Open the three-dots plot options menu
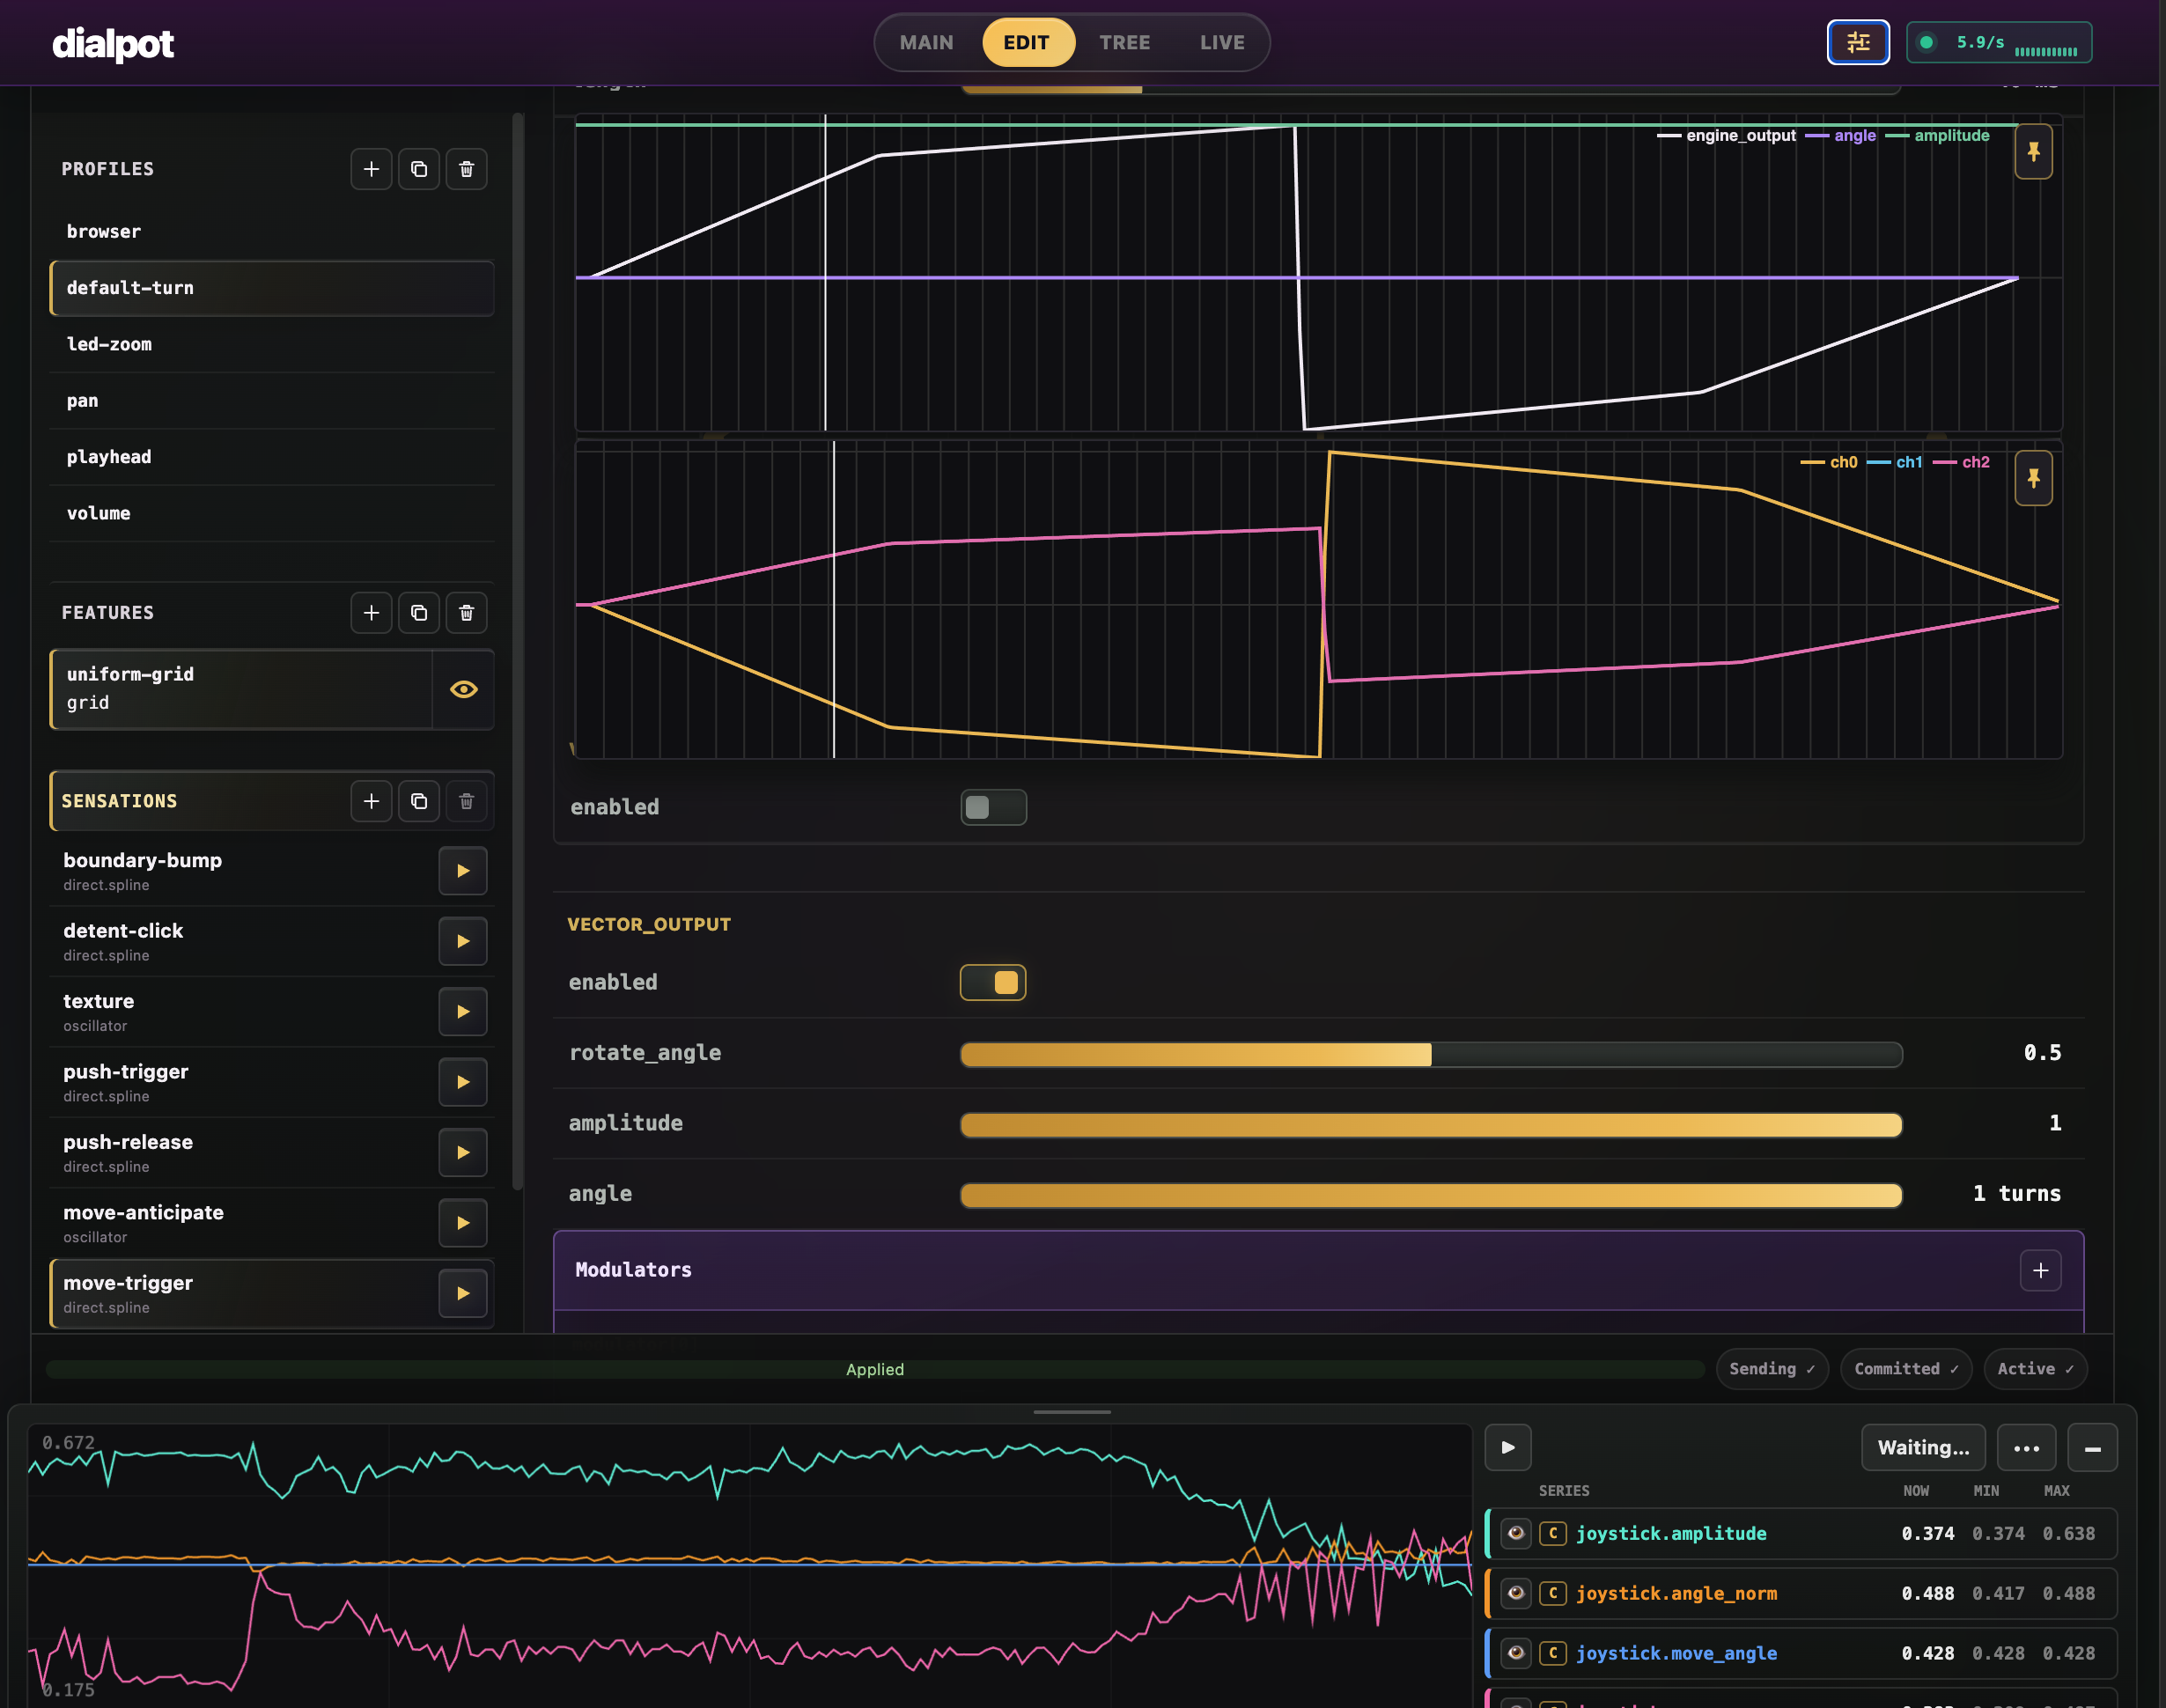The image size is (2166, 1708). coord(2026,1448)
